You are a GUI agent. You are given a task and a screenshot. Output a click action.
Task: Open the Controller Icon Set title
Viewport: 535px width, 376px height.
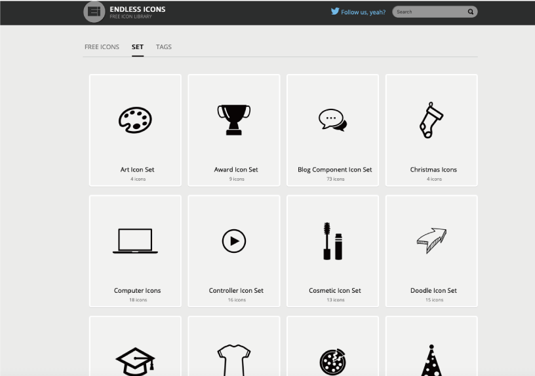coord(236,290)
